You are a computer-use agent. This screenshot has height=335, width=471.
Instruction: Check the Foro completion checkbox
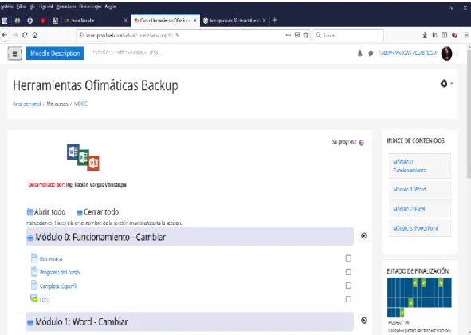pyautogui.click(x=348, y=299)
